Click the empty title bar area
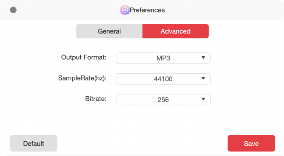 click(225, 10)
